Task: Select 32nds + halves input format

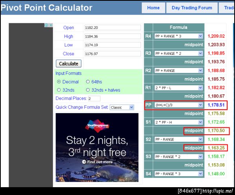Action: point(88,90)
